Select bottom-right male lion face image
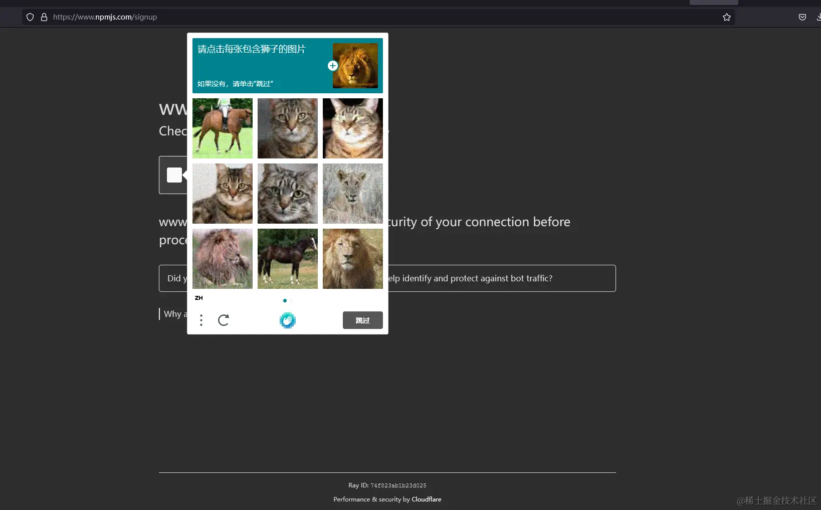Viewport: 821px width, 510px height. tap(353, 259)
